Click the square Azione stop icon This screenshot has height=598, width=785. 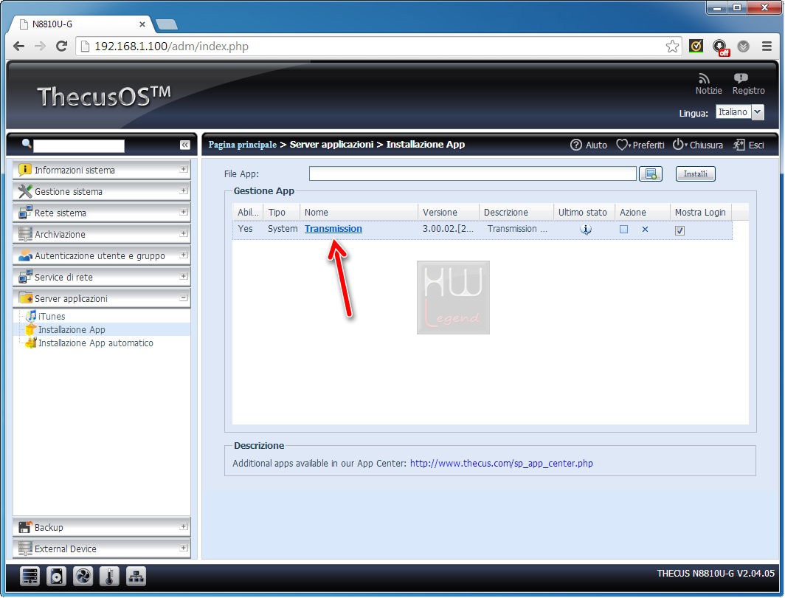(x=623, y=229)
